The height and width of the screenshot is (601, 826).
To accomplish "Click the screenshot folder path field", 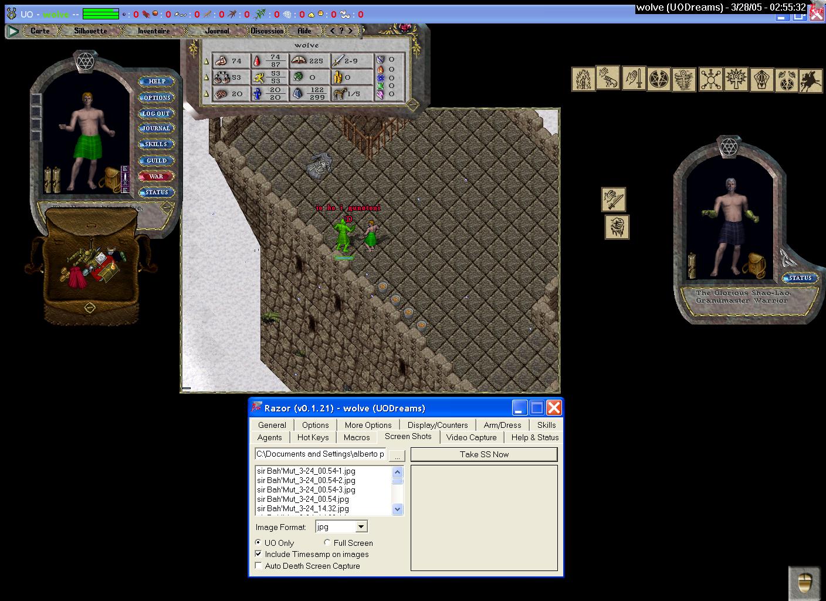I will point(320,454).
